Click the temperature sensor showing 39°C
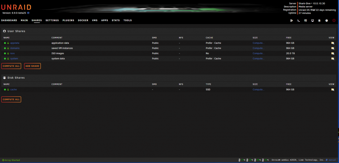The width and height of the screenshot is (339, 163). [250, 160]
